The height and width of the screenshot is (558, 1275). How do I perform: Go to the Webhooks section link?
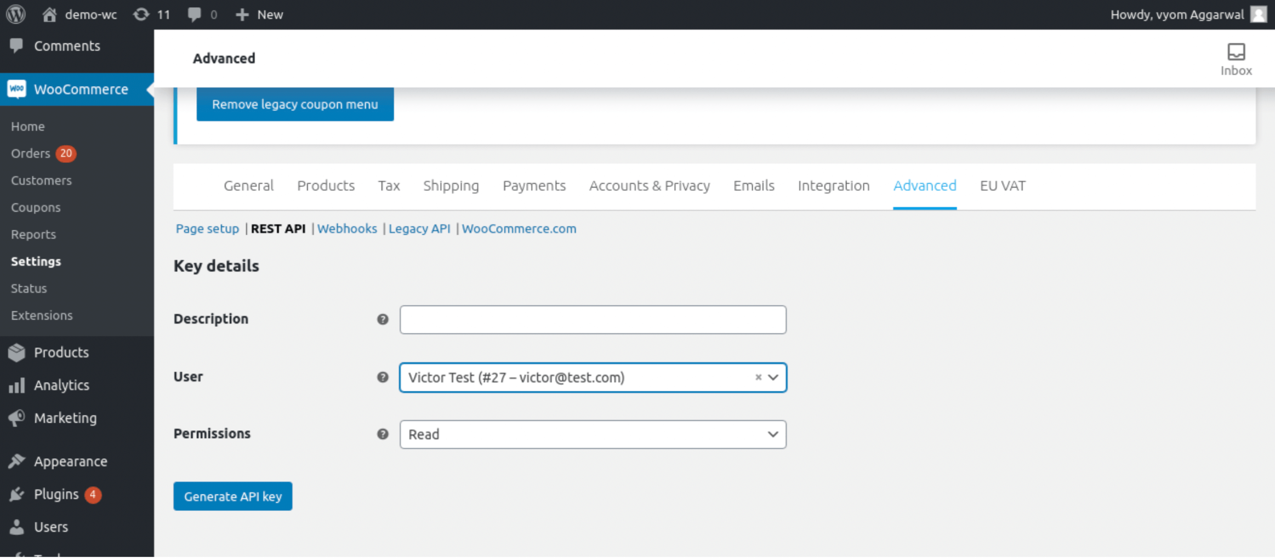[347, 229]
